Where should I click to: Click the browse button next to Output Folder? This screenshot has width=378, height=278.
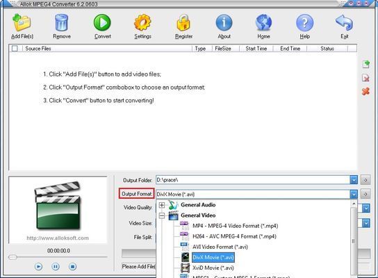click(365, 180)
